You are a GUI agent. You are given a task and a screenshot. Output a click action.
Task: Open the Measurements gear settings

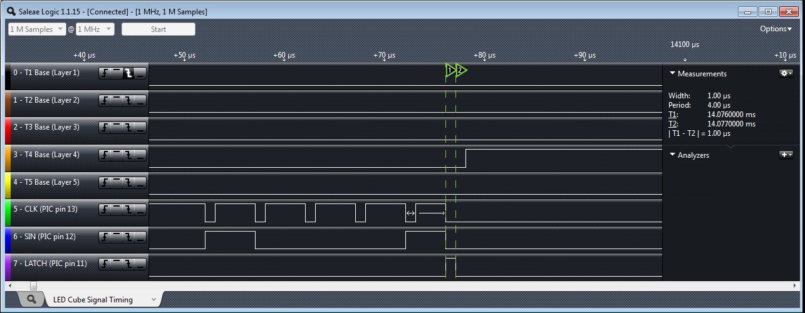(786, 73)
